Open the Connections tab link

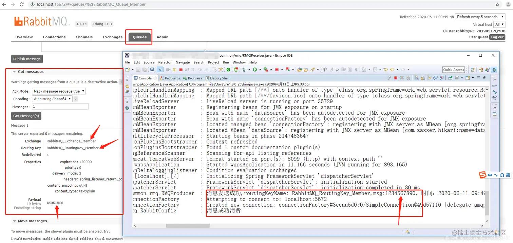[x=54, y=37]
